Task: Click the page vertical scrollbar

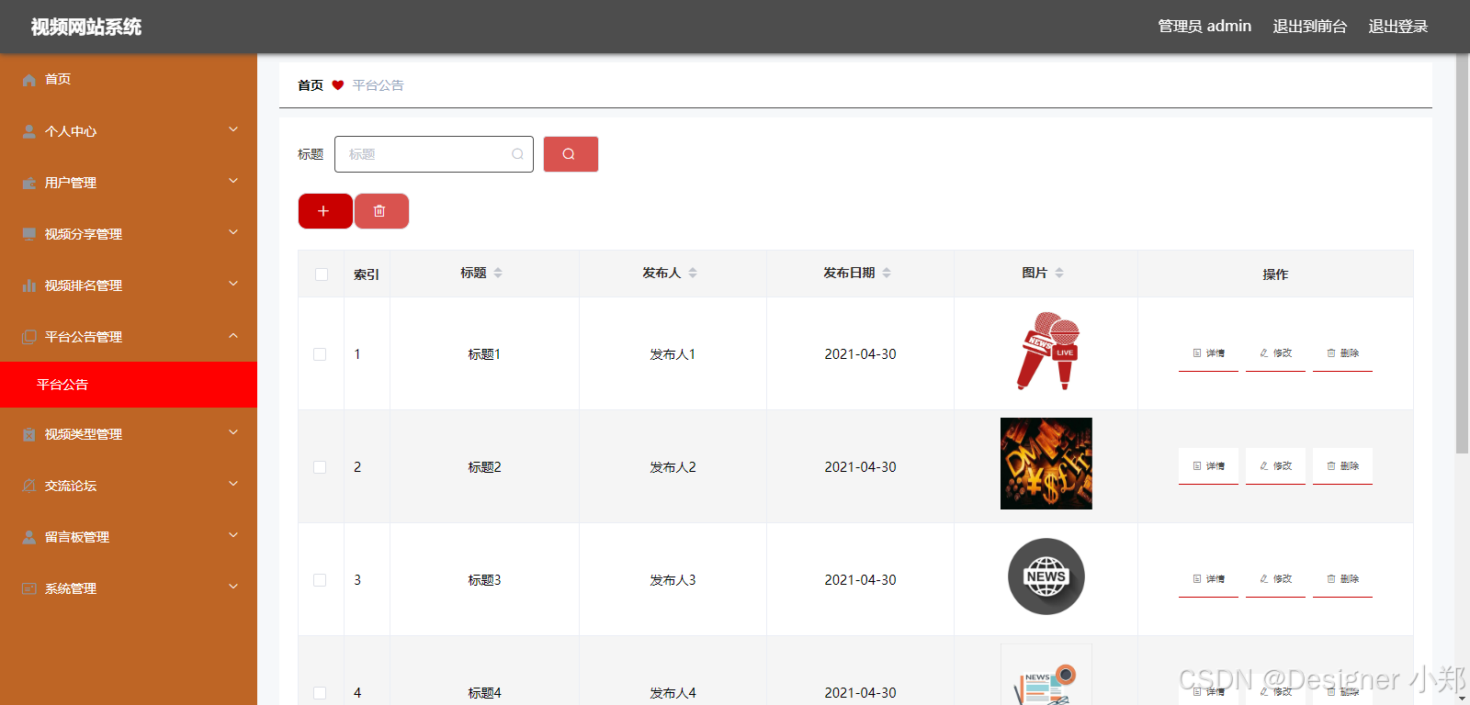Action: click(1463, 254)
